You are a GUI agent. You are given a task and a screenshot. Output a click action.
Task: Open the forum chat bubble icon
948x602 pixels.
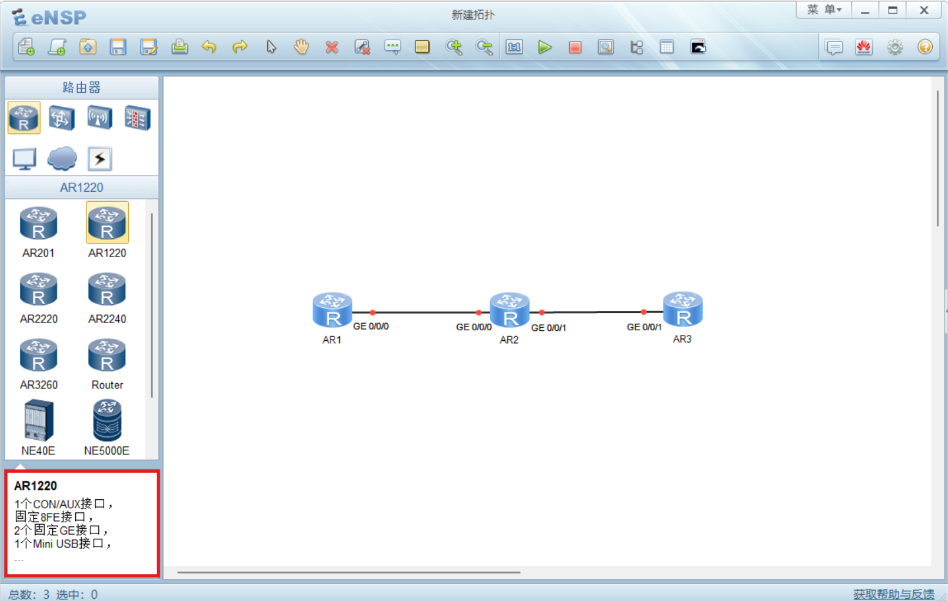[834, 47]
